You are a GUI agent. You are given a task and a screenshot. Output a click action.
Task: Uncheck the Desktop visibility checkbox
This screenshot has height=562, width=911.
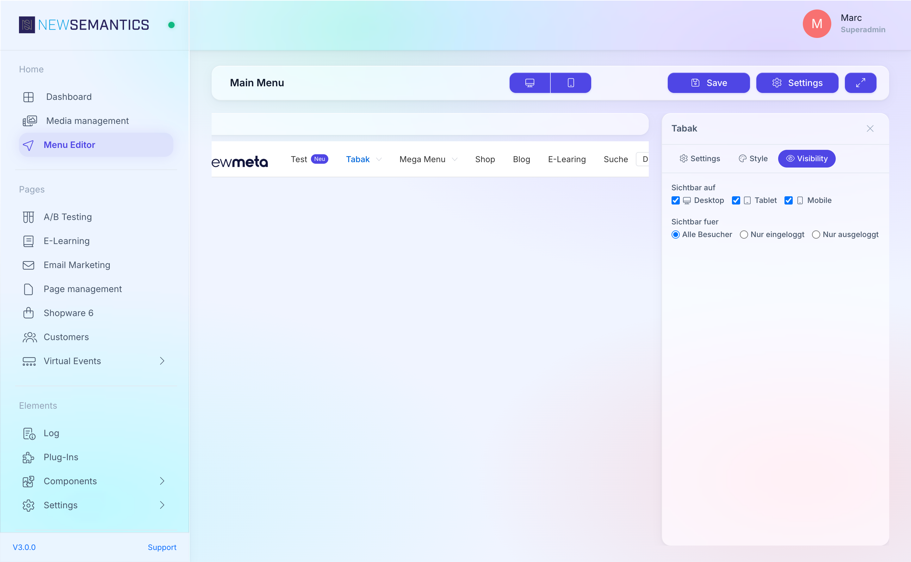pyautogui.click(x=676, y=201)
